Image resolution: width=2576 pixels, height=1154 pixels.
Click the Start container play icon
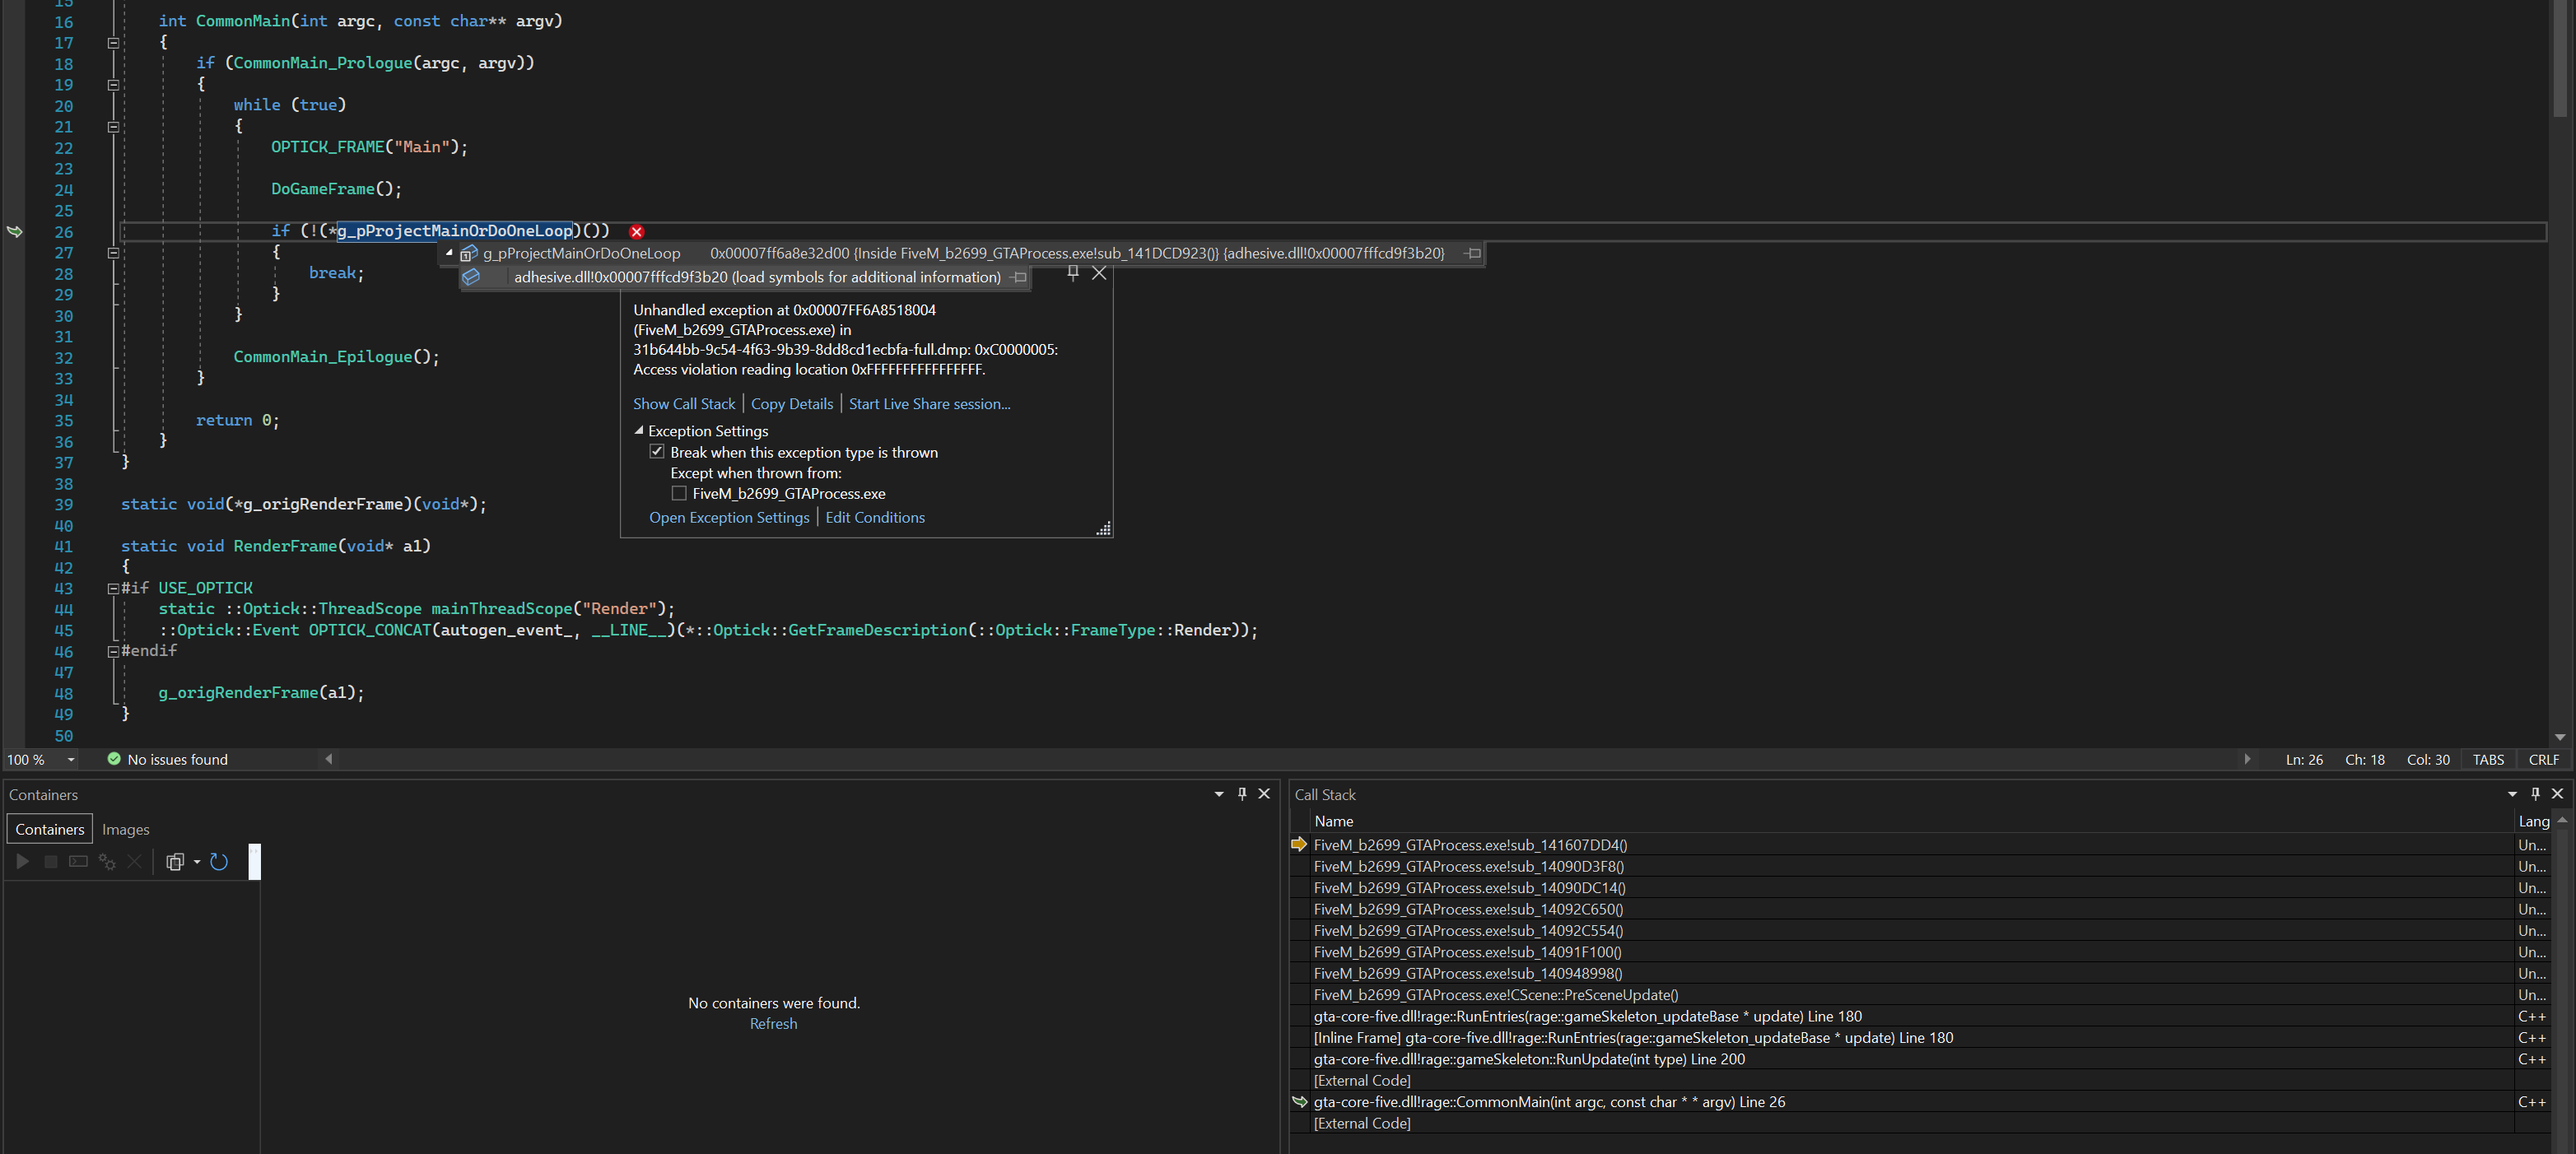[x=22, y=861]
